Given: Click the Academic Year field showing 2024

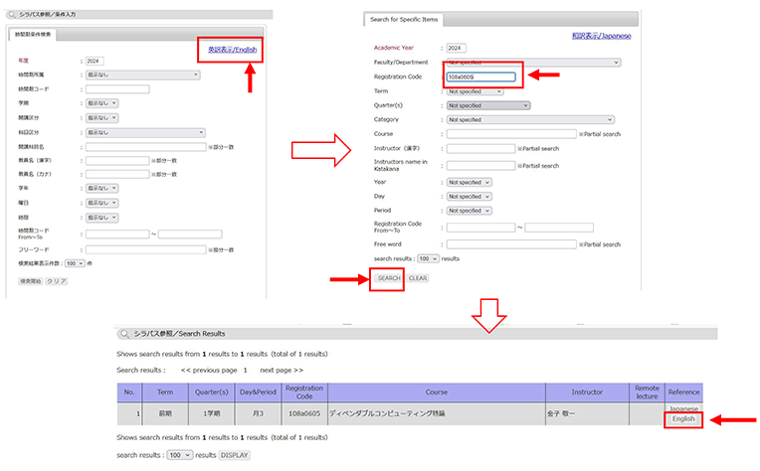Looking at the screenshot, I should click(457, 48).
